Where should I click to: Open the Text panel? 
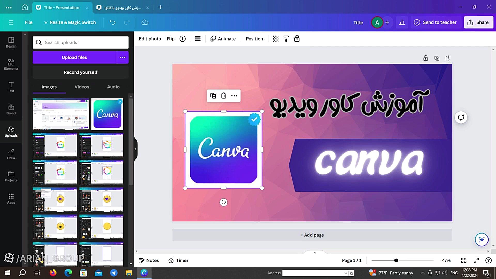tap(11, 87)
